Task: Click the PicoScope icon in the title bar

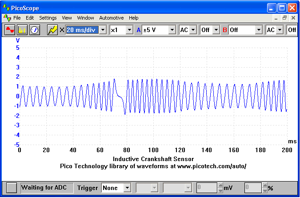Action: (x=6, y=8)
